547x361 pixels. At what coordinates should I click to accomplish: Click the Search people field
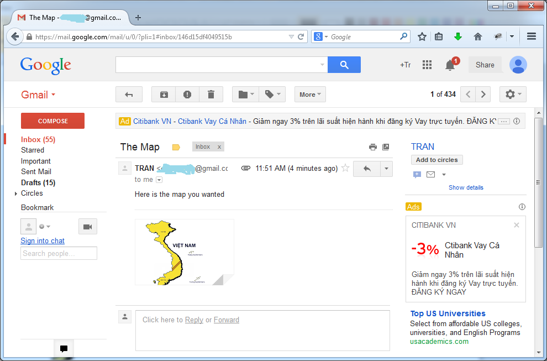click(x=59, y=253)
